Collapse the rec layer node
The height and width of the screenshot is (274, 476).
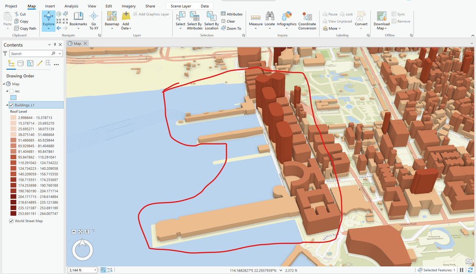pos(7,91)
